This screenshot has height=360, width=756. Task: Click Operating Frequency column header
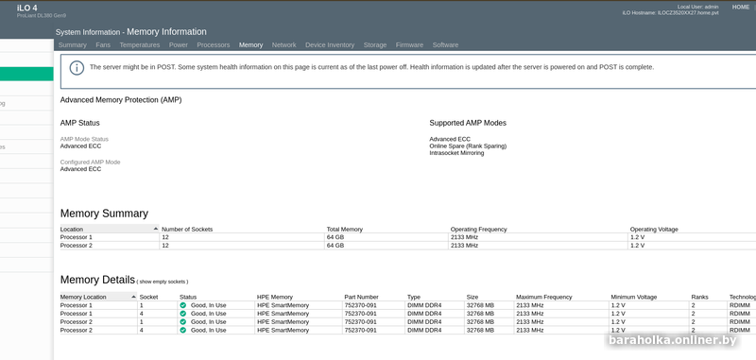[479, 230]
